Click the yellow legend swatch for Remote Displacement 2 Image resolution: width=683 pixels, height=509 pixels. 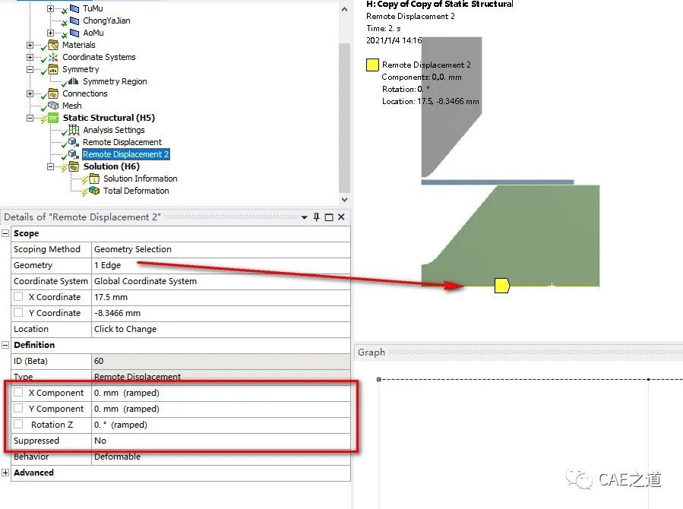point(372,65)
